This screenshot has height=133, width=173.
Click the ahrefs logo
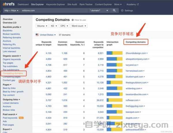click(9, 4)
